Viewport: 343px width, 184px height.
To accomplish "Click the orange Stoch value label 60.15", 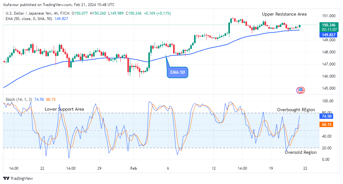I will pyautogui.click(x=326, y=125).
